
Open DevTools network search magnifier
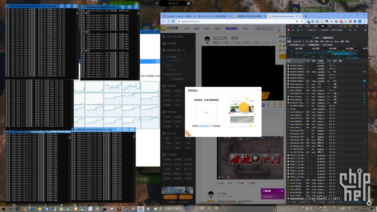coord(302,30)
